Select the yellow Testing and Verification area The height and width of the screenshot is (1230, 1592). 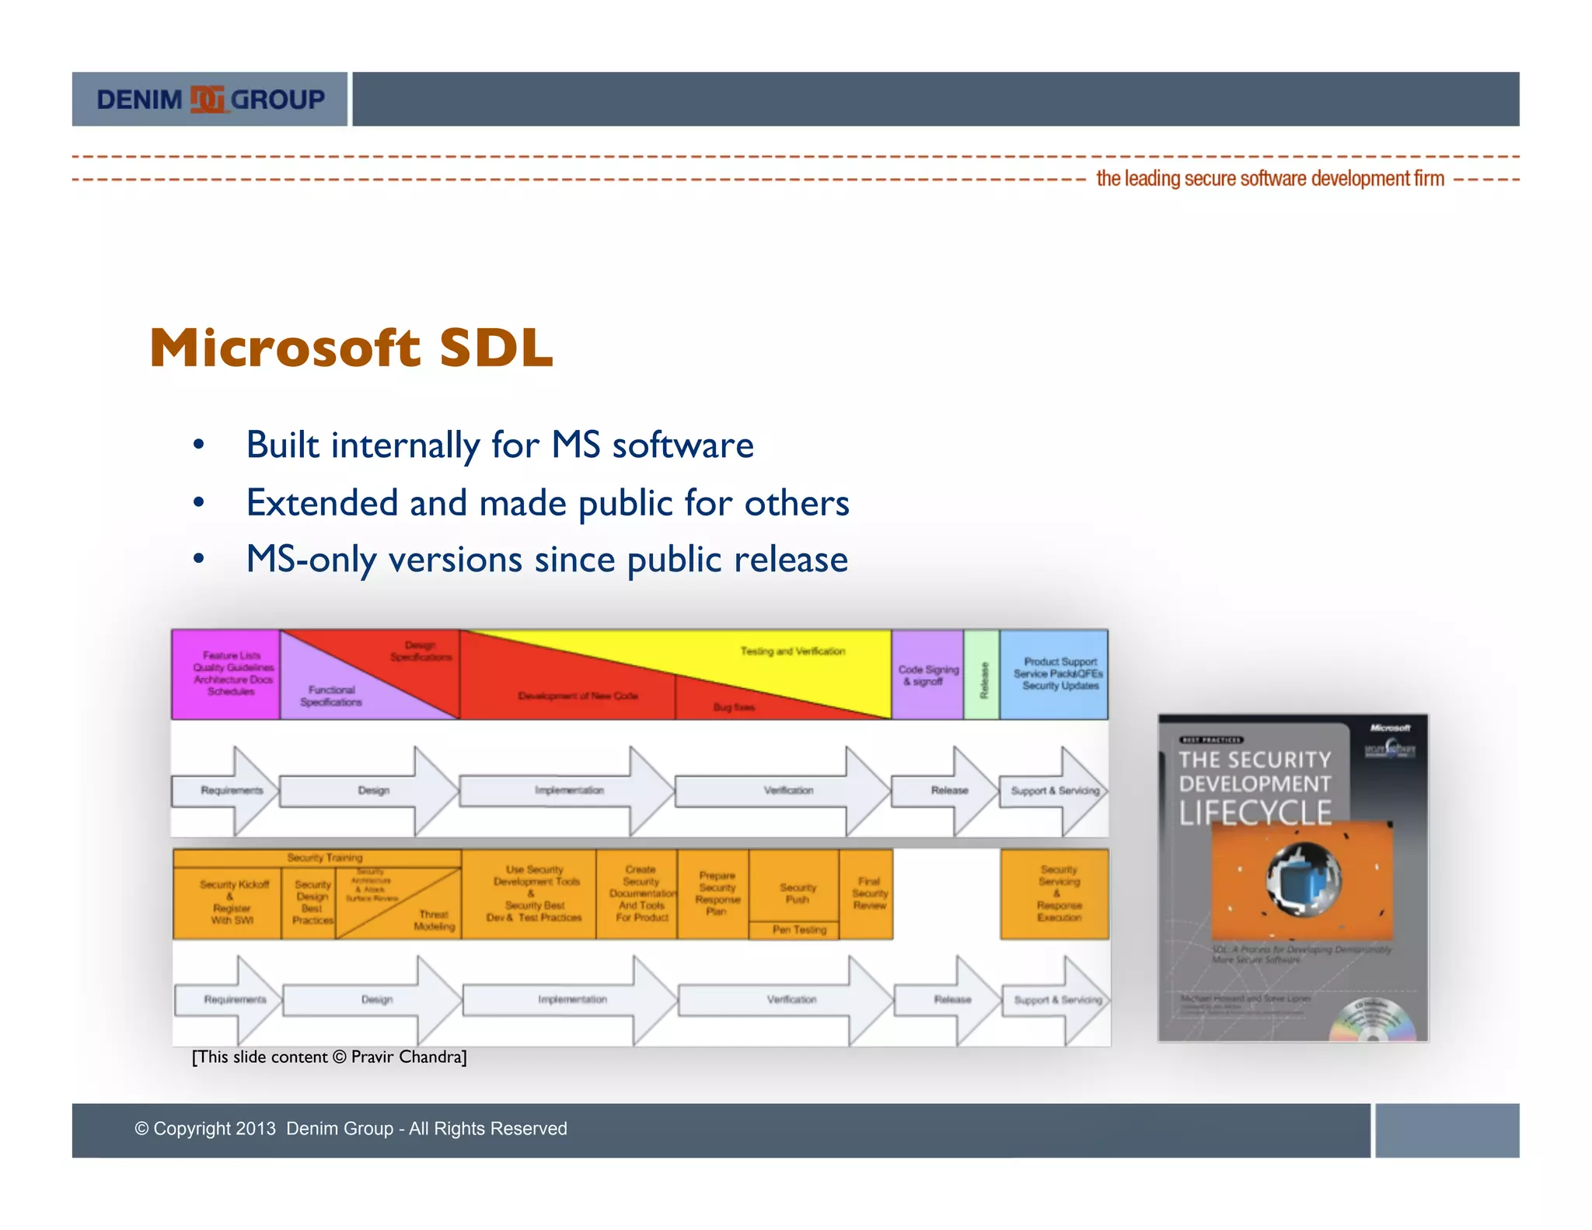tap(793, 652)
